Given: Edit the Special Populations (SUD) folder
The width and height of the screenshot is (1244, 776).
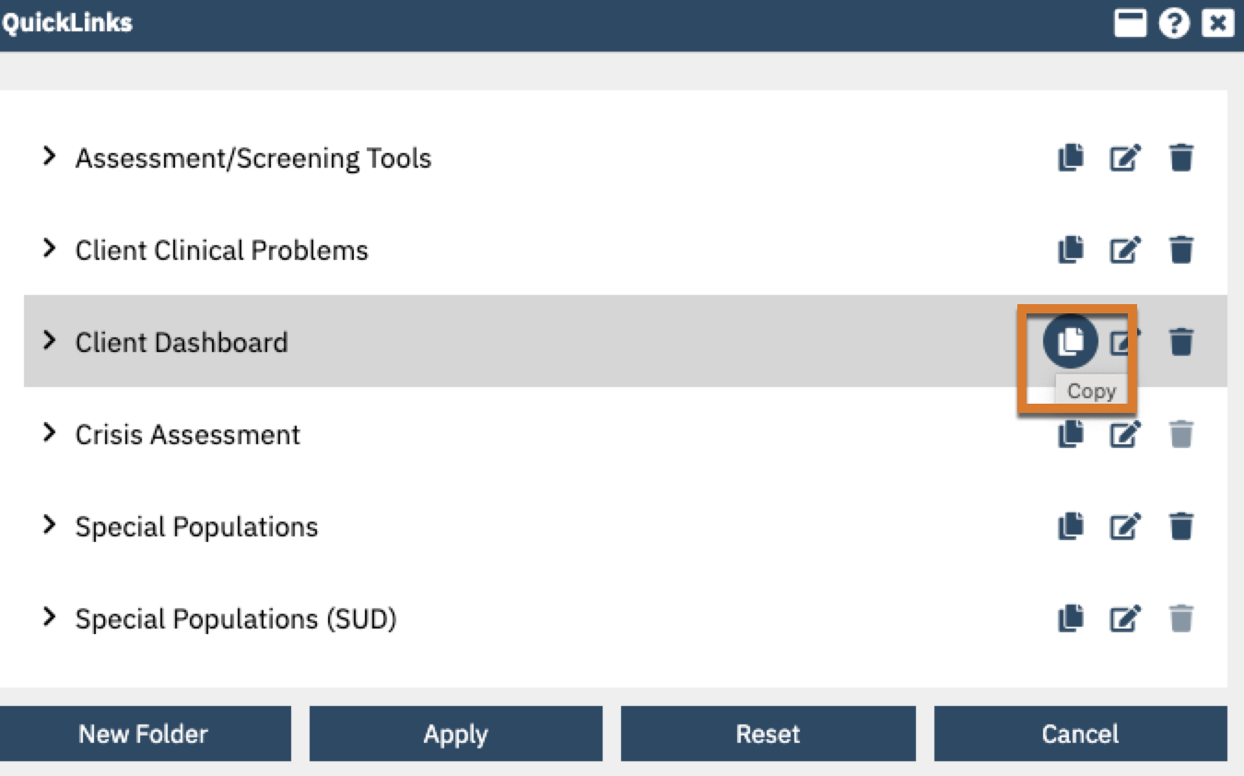Looking at the screenshot, I should coord(1125,618).
